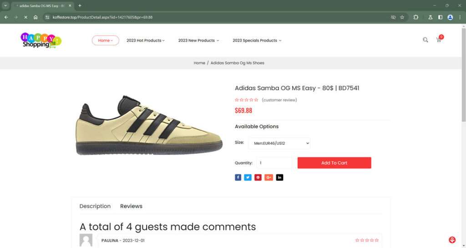Screen dimensions: 466x248
Task: Share product on Twitter
Action: point(248,177)
